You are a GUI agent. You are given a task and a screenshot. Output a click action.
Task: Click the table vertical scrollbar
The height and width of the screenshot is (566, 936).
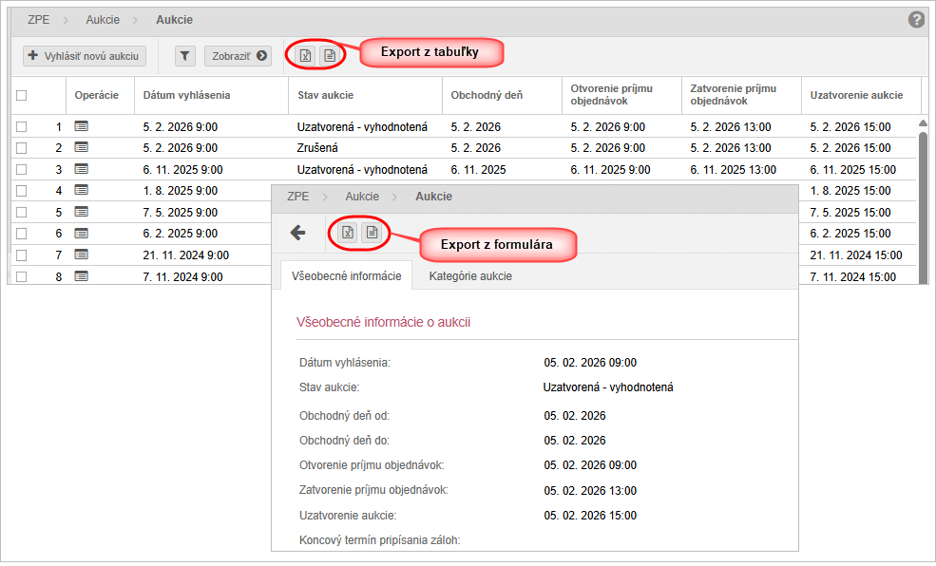coord(922,199)
